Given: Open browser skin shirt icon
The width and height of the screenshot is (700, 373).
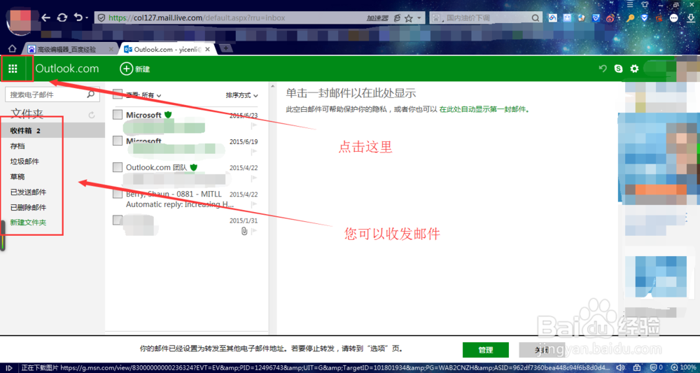Looking at the screenshot, I should (644, 4).
